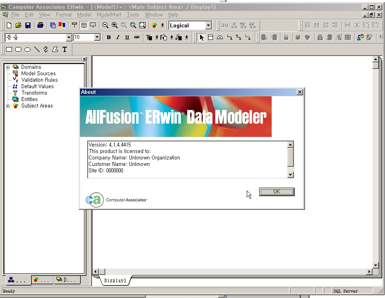Click the text color swatch icon
The width and height of the screenshot is (385, 298).
(149, 37)
